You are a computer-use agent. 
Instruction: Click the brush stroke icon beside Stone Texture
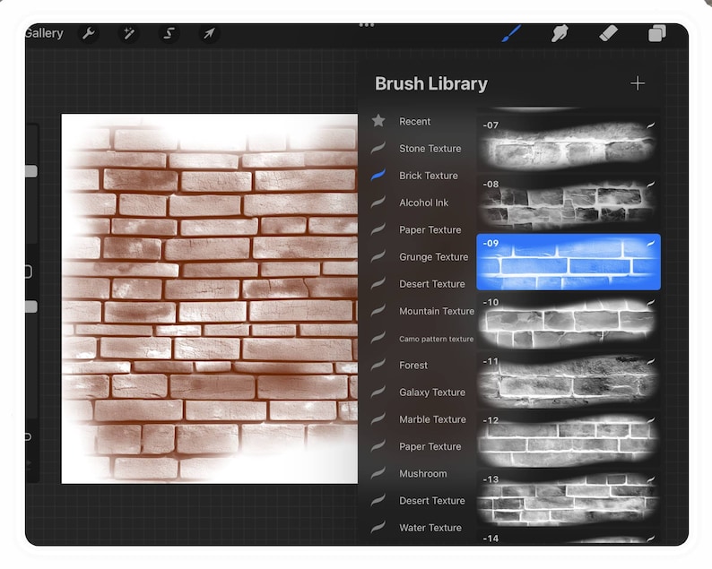(x=378, y=148)
